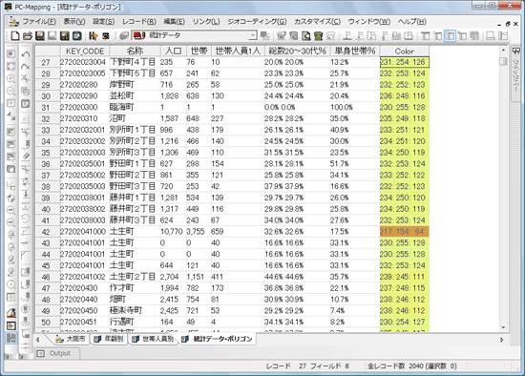
Task: Switch to the 大阪市 tab
Action: 71,339
